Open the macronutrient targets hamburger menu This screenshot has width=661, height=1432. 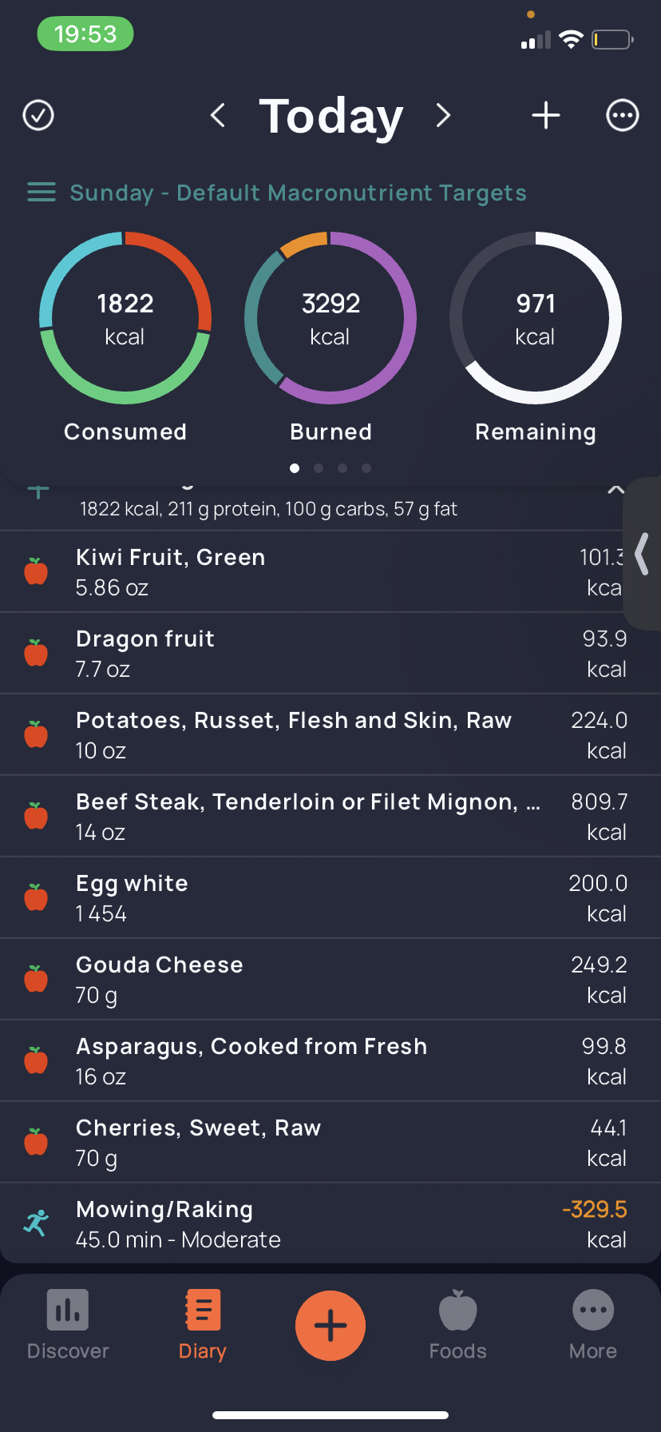tap(42, 193)
